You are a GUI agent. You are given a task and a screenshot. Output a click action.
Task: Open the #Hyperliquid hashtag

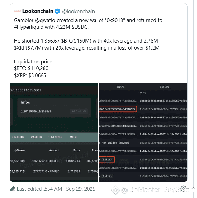pyautogui.click(x=29, y=27)
